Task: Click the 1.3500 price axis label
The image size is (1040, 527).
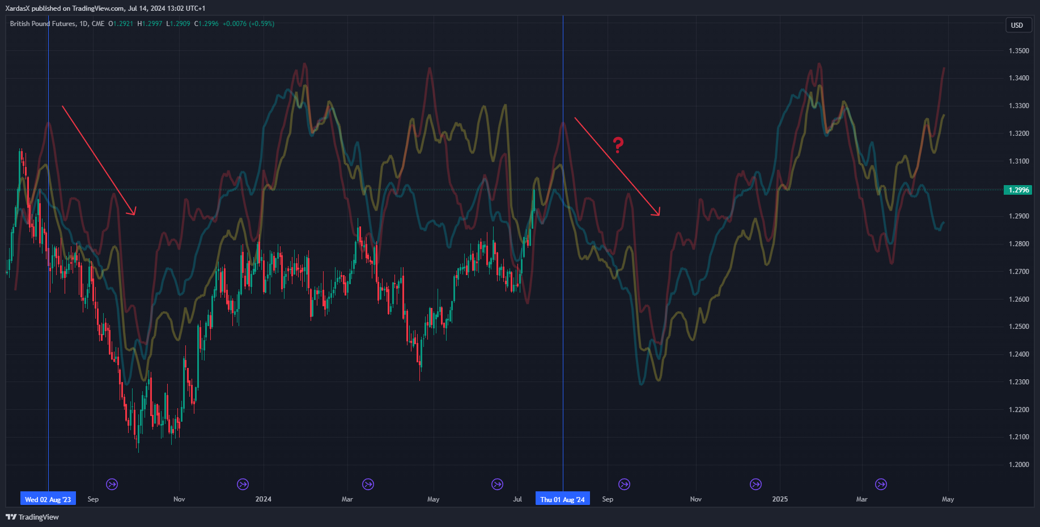Action: pyautogui.click(x=1019, y=51)
